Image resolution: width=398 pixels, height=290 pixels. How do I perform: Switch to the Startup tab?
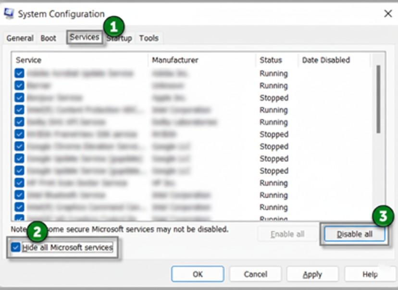(x=119, y=38)
